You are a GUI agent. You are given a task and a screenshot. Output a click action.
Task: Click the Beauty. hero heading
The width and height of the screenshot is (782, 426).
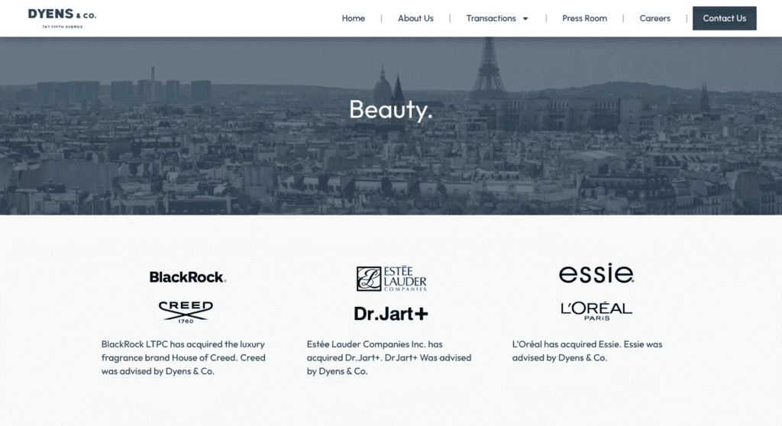[390, 110]
